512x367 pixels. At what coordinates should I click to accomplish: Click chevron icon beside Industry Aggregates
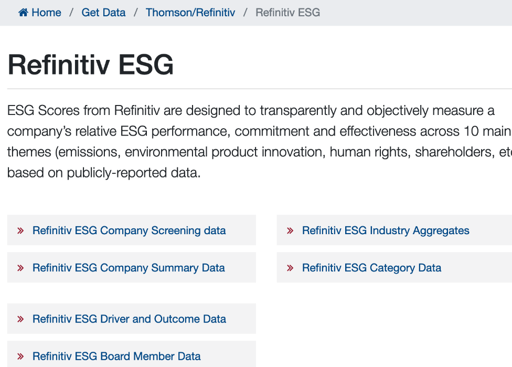point(290,230)
